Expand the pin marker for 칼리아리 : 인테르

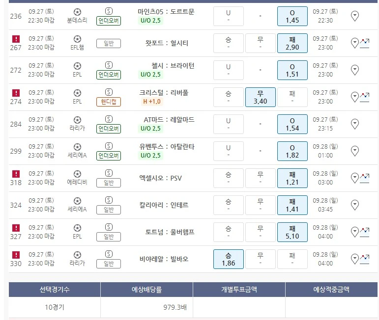click(355, 205)
